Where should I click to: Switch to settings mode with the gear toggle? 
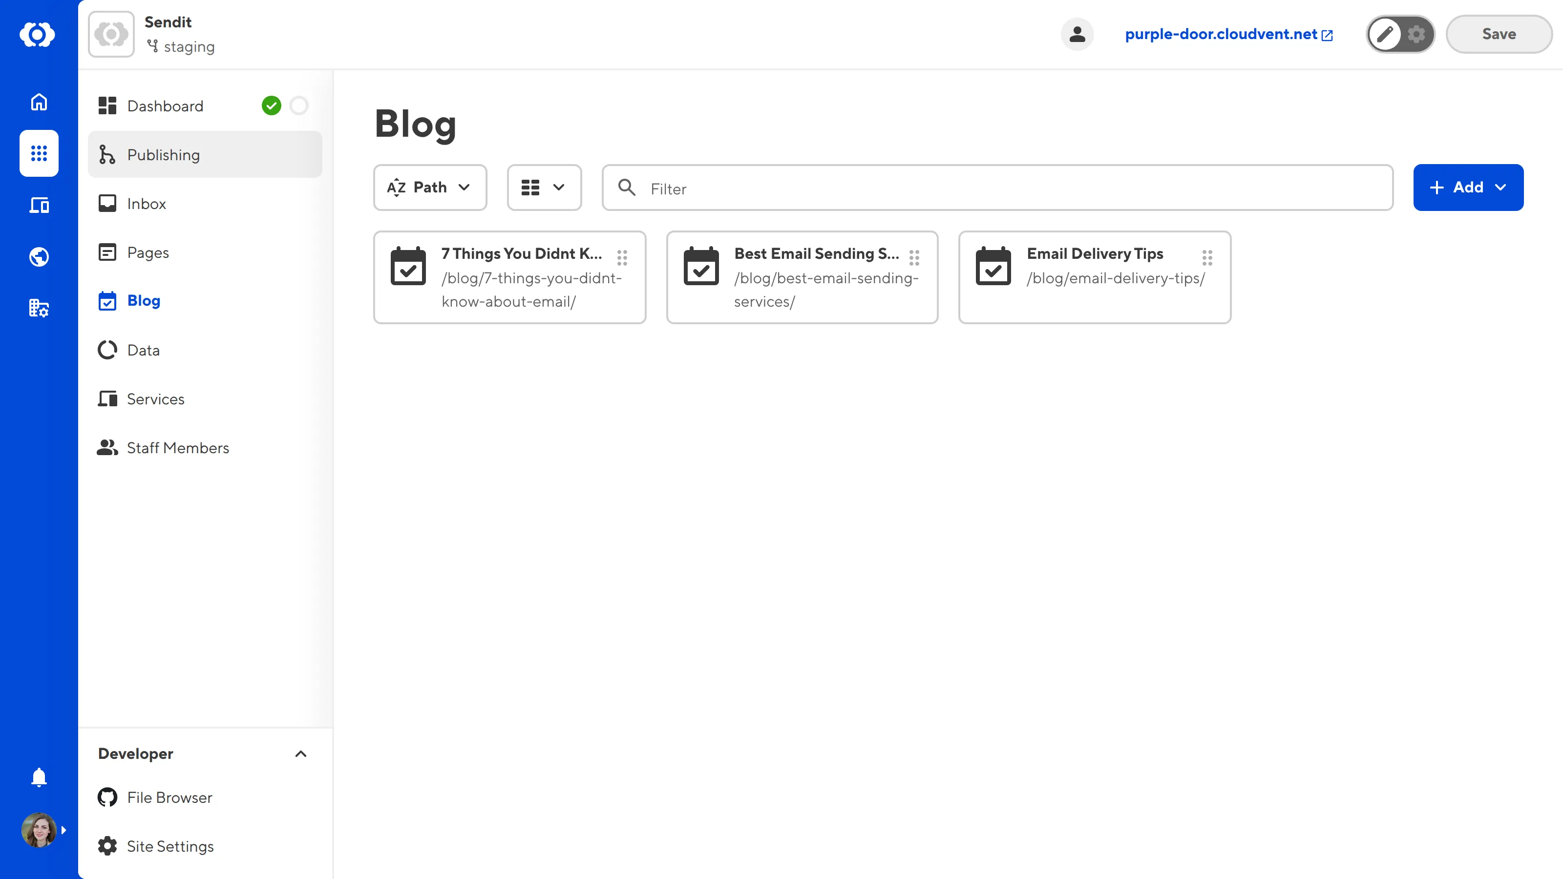(1416, 35)
